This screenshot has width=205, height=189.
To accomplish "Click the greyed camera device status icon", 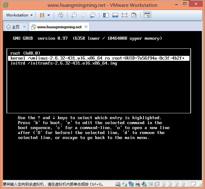I will (151, 184).
